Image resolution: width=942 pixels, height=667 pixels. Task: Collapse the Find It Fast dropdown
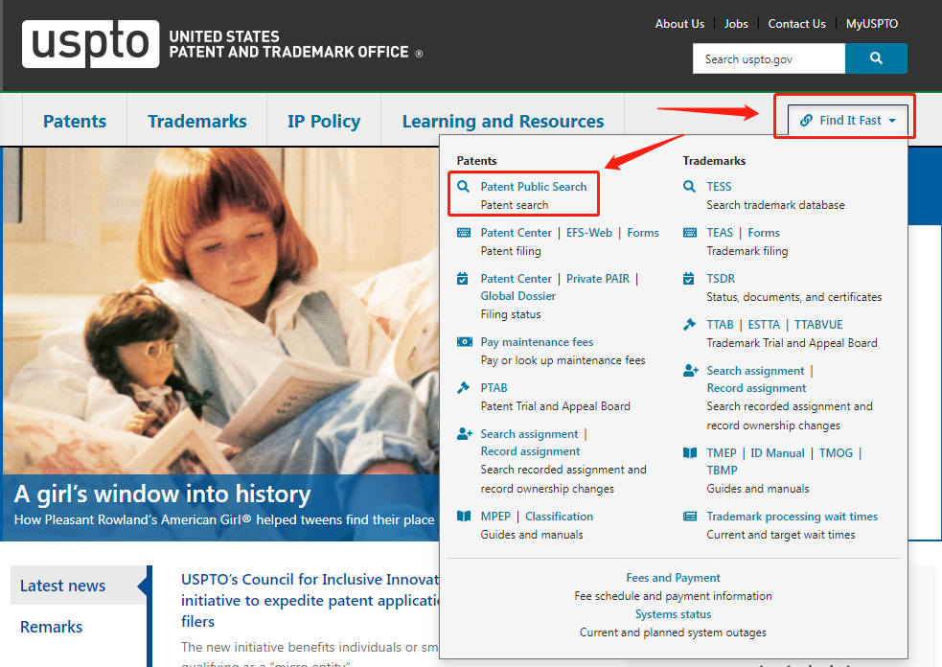[x=848, y=120]
